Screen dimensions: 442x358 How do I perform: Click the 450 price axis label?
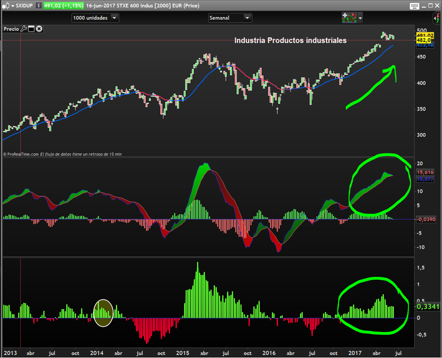422,57
